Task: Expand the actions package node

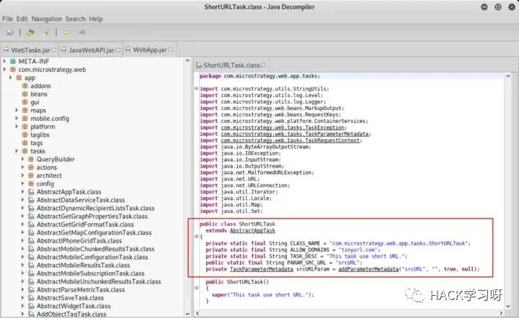Action: click(23, 168)
